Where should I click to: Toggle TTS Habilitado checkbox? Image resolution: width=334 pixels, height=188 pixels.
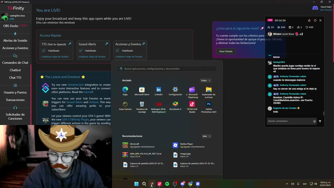(x=44, y=51)
